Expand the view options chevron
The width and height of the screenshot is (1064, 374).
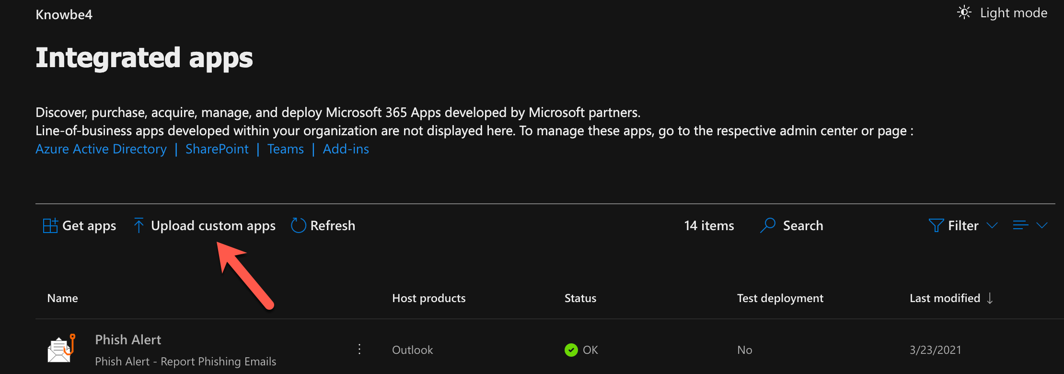pyautogui.click(x=1042, y=225)
